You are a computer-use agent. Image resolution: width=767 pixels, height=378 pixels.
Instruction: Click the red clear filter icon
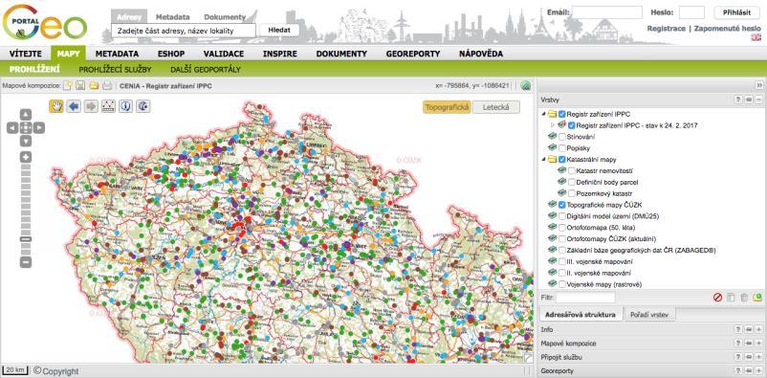coord(717,298)
